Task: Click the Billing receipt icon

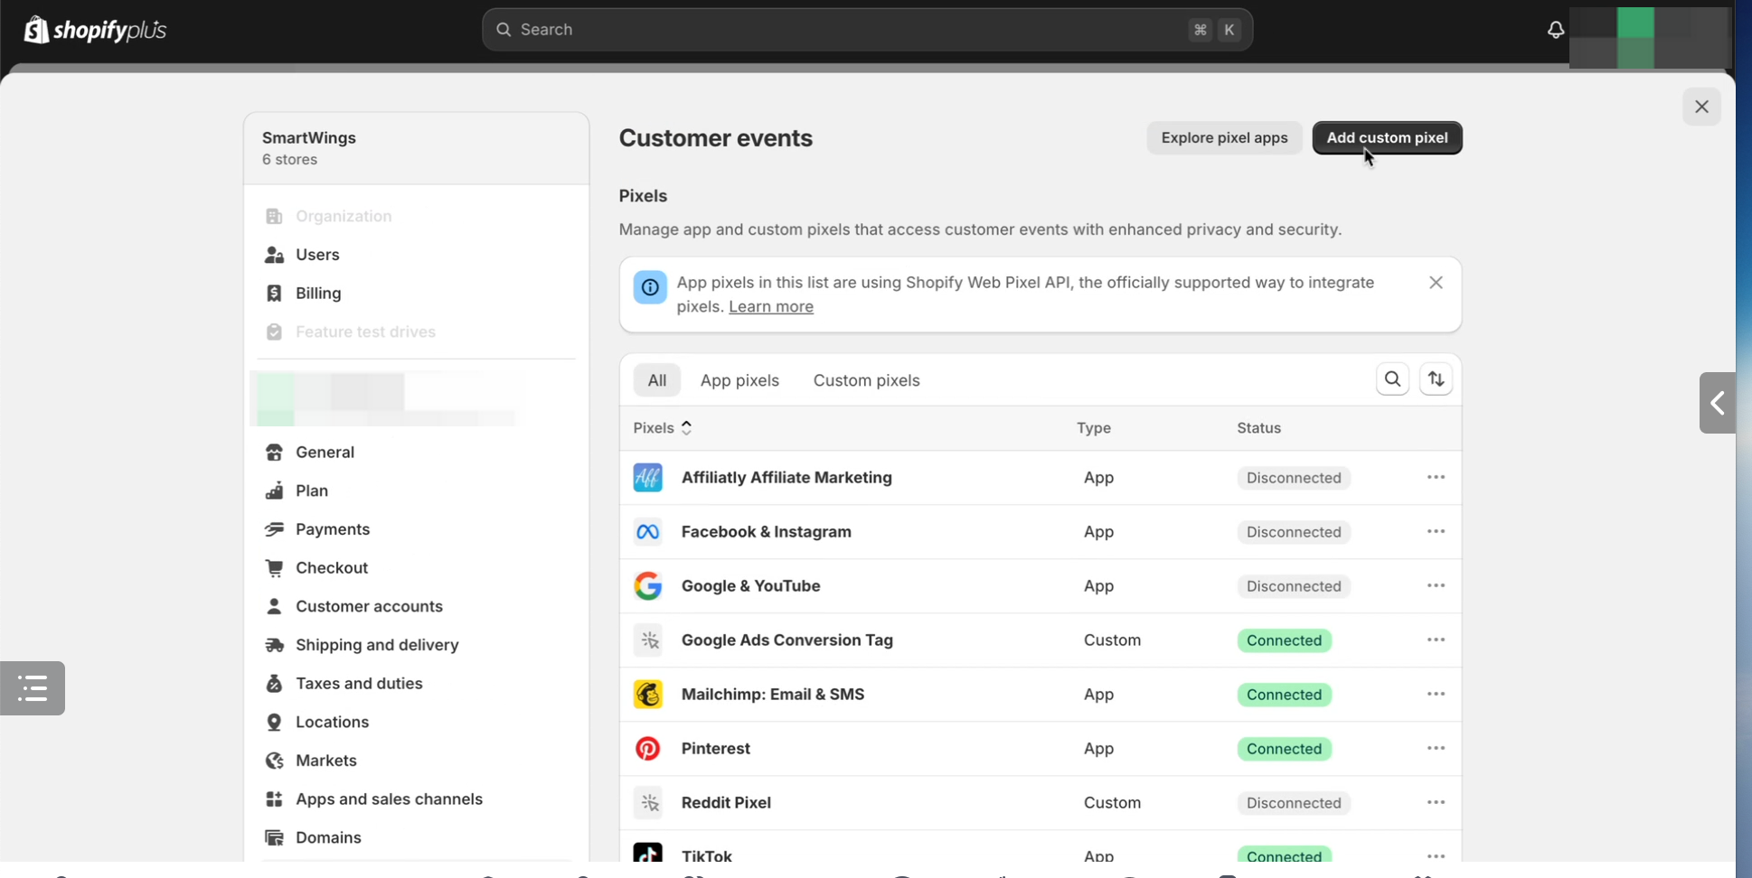Action: coord(274,294)
